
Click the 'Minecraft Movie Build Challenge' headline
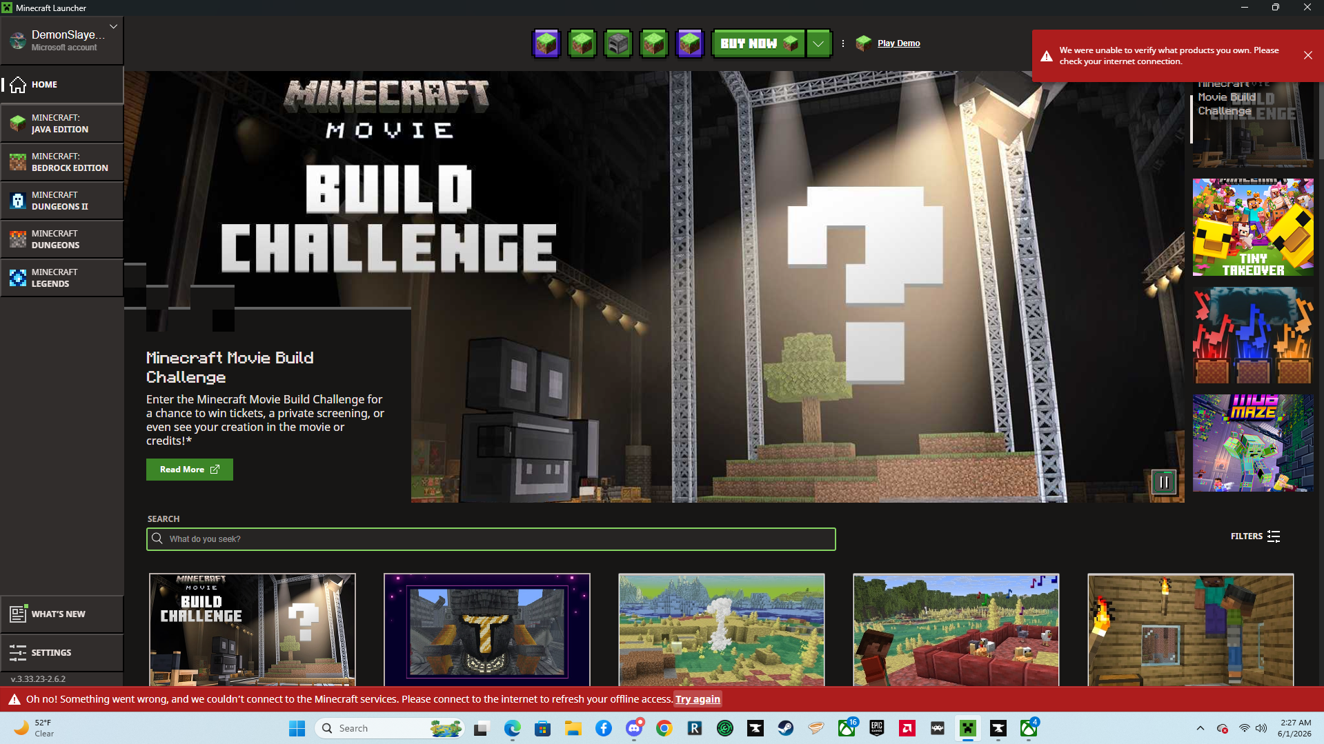click(x=230, y=368)
